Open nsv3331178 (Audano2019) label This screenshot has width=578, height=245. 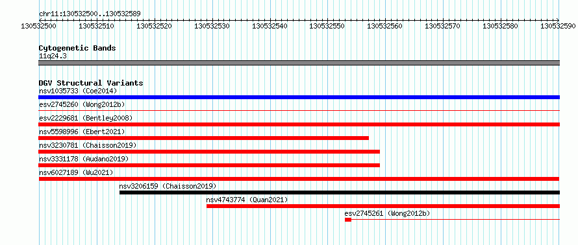pyautogui.click(x=84, y=159)
